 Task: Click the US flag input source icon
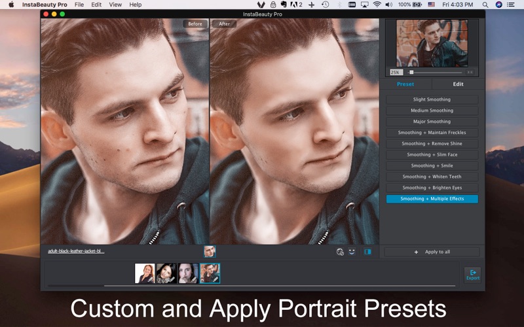pyautogui.click(x=432, y=5)
